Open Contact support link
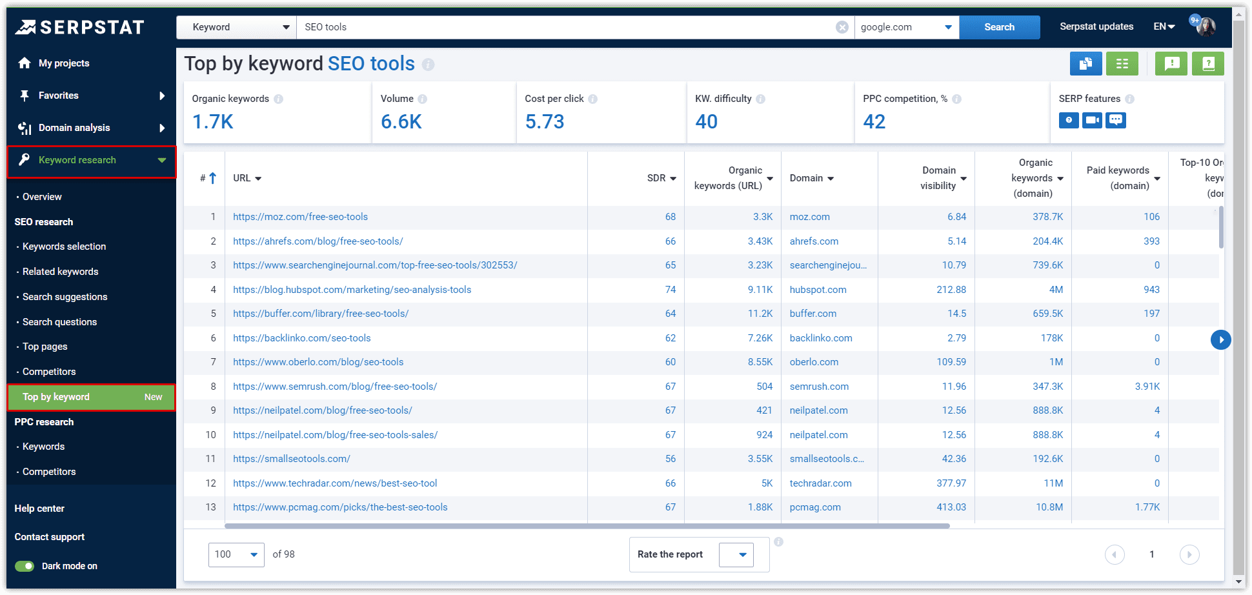1252x595 pixels. pyautogui.click(x=50, y=537)
